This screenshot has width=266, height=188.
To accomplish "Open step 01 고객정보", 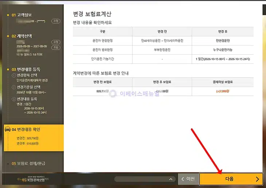I will (21, 15).
